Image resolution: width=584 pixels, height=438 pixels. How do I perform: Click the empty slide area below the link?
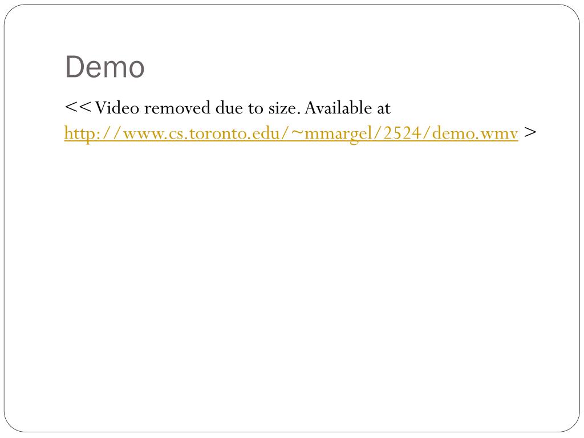pyautogui.click(x=292, y=283)
